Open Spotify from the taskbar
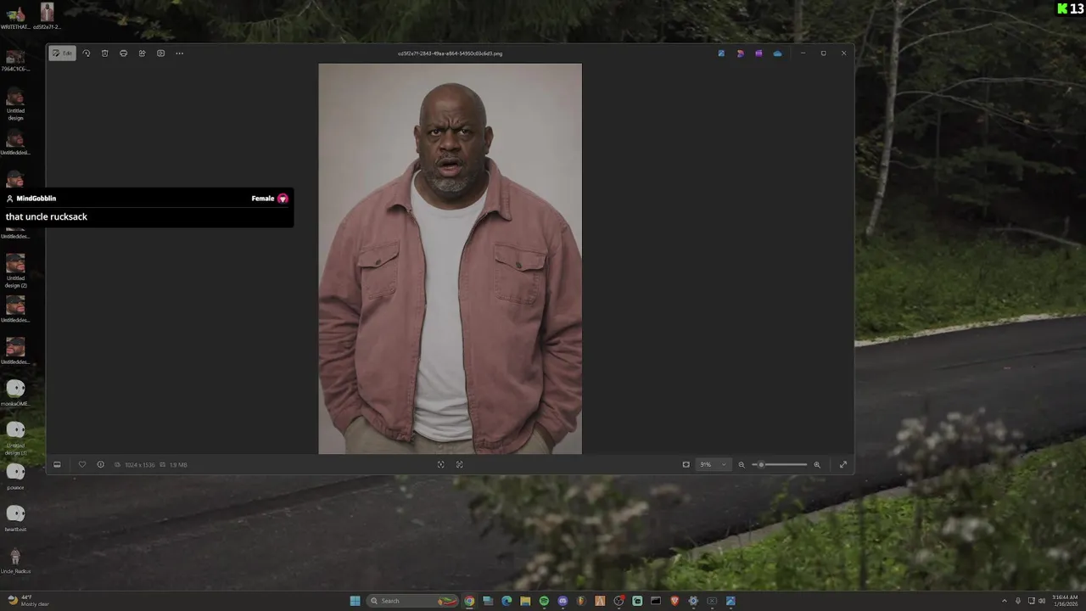 pos(544,601)
